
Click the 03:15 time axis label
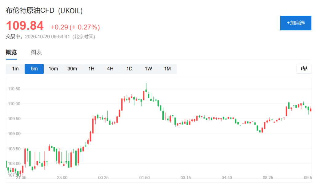pyautogui.click(x=185, y=178)
